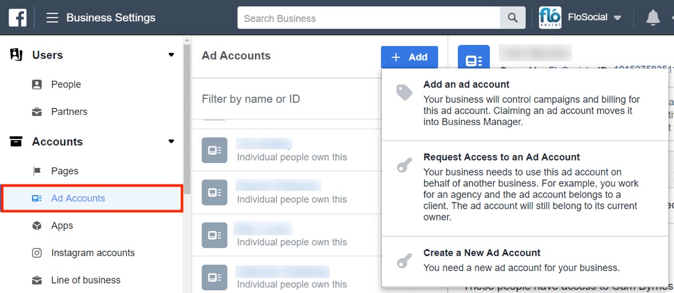Open the FloSocial business dropdown

coord(617,18)
